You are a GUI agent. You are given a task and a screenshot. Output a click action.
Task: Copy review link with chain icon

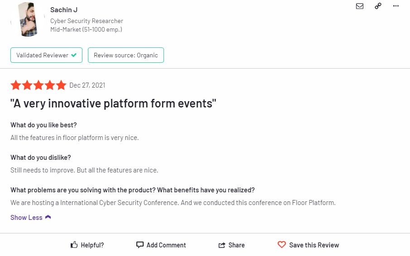tap(378, 6)
